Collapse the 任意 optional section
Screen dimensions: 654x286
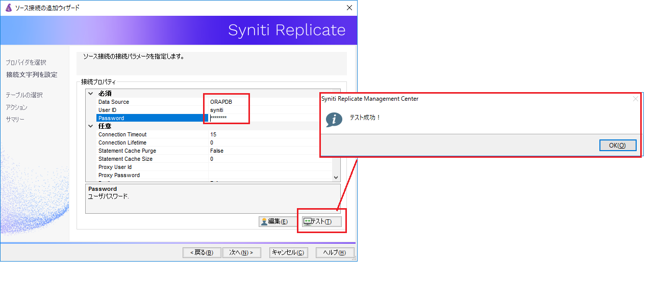click(91, 126)
